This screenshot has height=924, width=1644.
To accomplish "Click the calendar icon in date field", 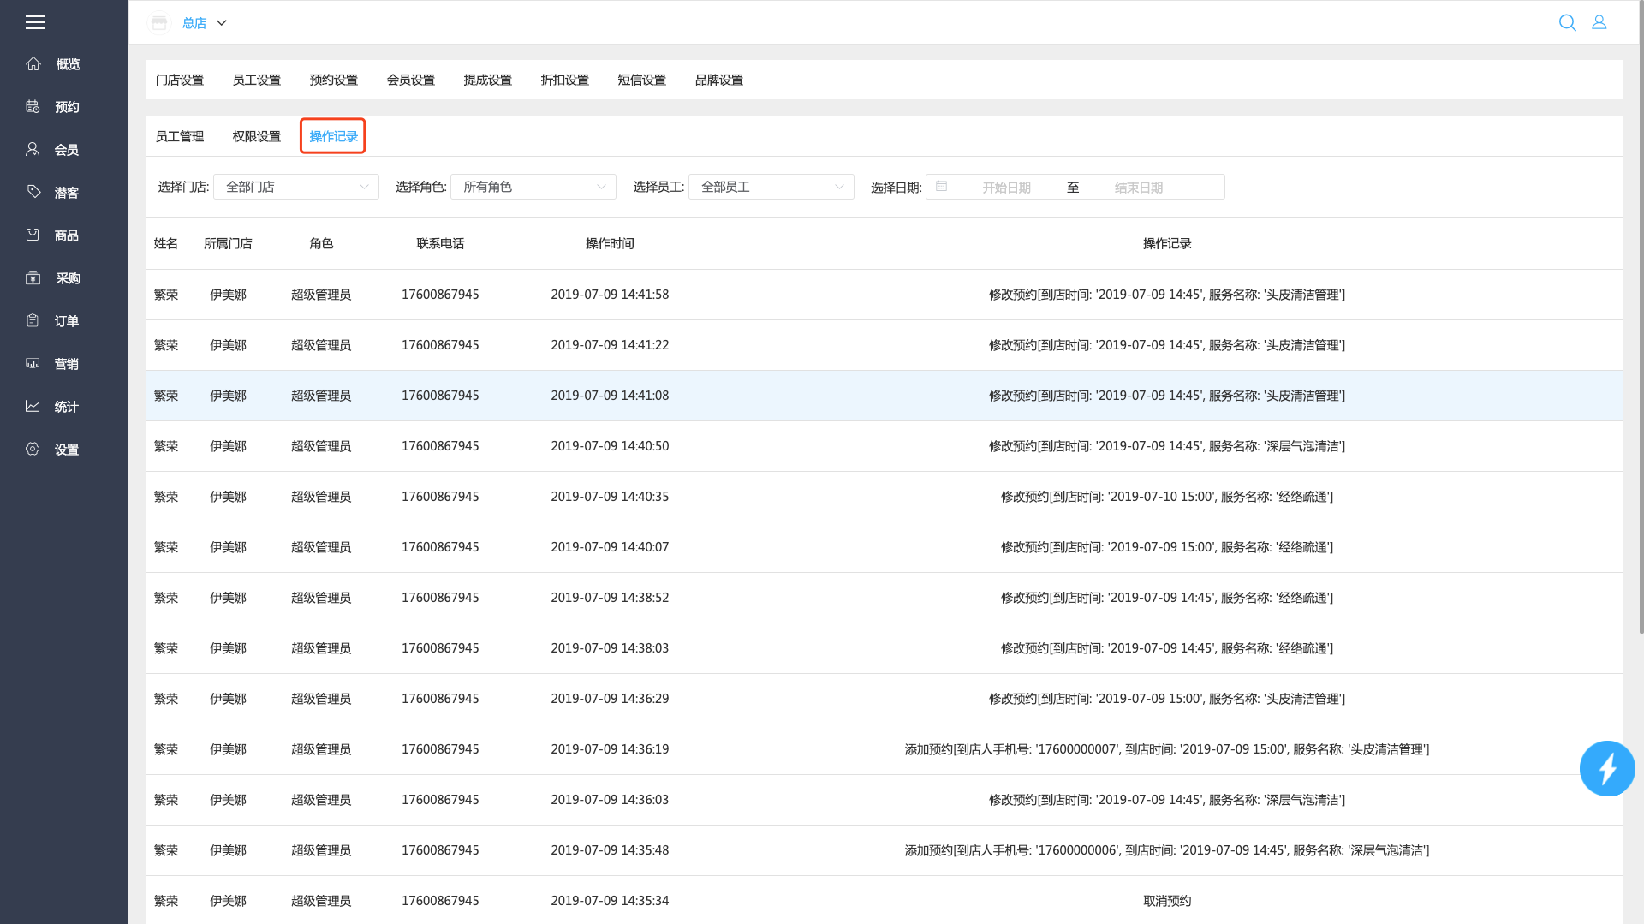I will (x=941, y=186).
